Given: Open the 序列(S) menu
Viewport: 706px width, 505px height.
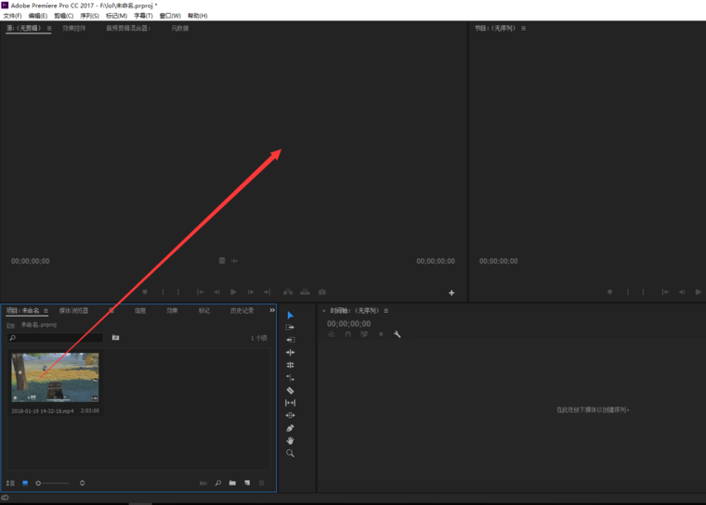Looking at the screenshot, I should (89, 16).
